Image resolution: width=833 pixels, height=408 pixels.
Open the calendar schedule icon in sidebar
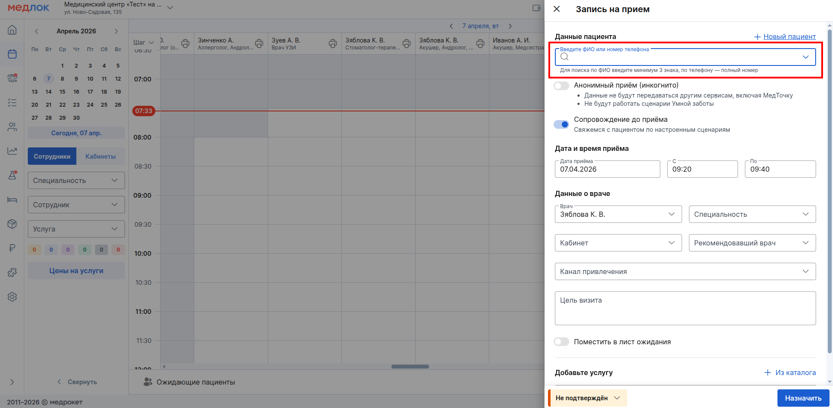pyautogui.click(x=12, y=54)
